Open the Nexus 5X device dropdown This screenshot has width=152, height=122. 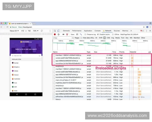point(14,31)
